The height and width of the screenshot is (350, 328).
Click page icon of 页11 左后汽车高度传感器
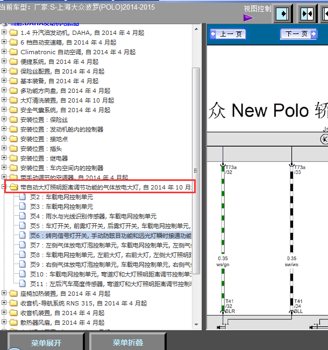pyautogui.click(x=23, y=283)
